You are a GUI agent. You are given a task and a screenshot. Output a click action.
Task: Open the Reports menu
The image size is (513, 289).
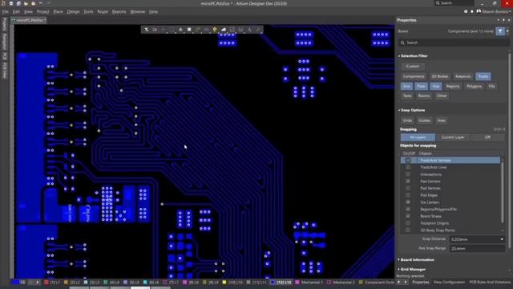pyautogui.click(x=119, y=11)
